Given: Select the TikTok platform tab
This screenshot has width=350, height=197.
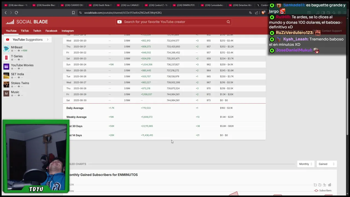Looking at the screenshot, I should tap(25, 31).
